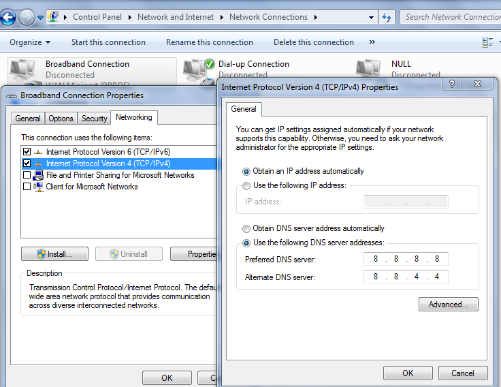The width and height of the screenshot is (501, 387).
Task: Click the Network and Internet breadcrumb
Action: [176, 17]
